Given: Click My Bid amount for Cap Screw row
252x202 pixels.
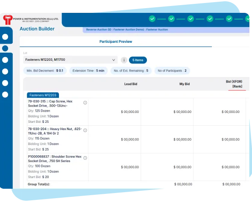Looking at the screenshot, I should pos(182,112).
